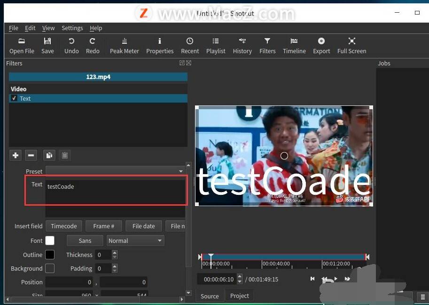Undock the Filters panel

pyautogui.click(x=182, y=63)
